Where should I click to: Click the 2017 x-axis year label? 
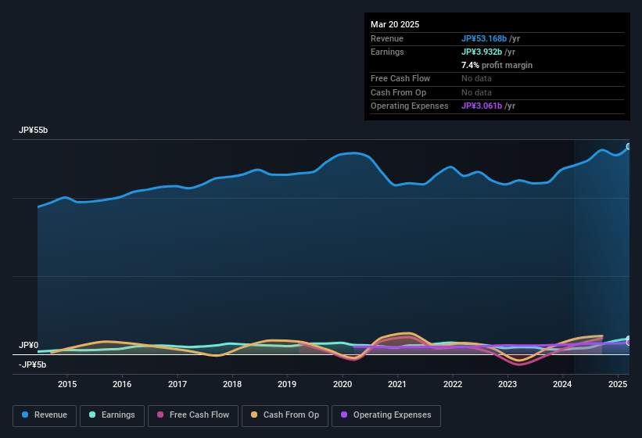(x=178, y=384)
